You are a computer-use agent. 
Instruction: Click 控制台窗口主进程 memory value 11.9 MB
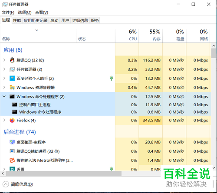tap(153, 105)
